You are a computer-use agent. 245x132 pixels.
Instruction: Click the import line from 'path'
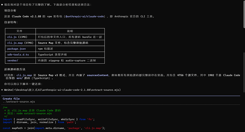[39, 122]
